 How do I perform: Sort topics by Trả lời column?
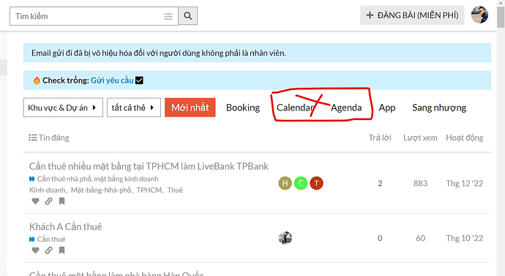380,138
